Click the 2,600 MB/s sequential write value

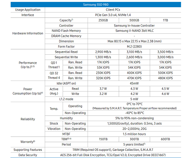(134, 57)
